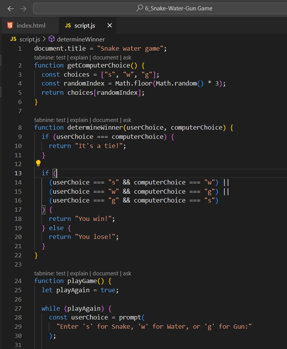Screen dimensions: 287x349
Task: Open the lightbulb code actions on line 12
Action: [38, 163]
